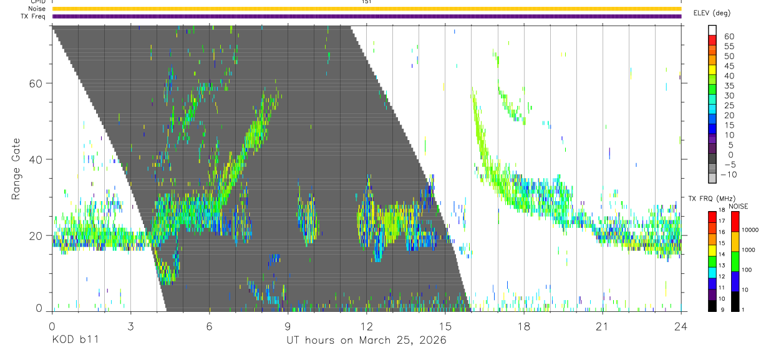Pick the blue segment of the NOISE colorbar
This screenshot has width=766, height=353.
[x=735, y=281]
